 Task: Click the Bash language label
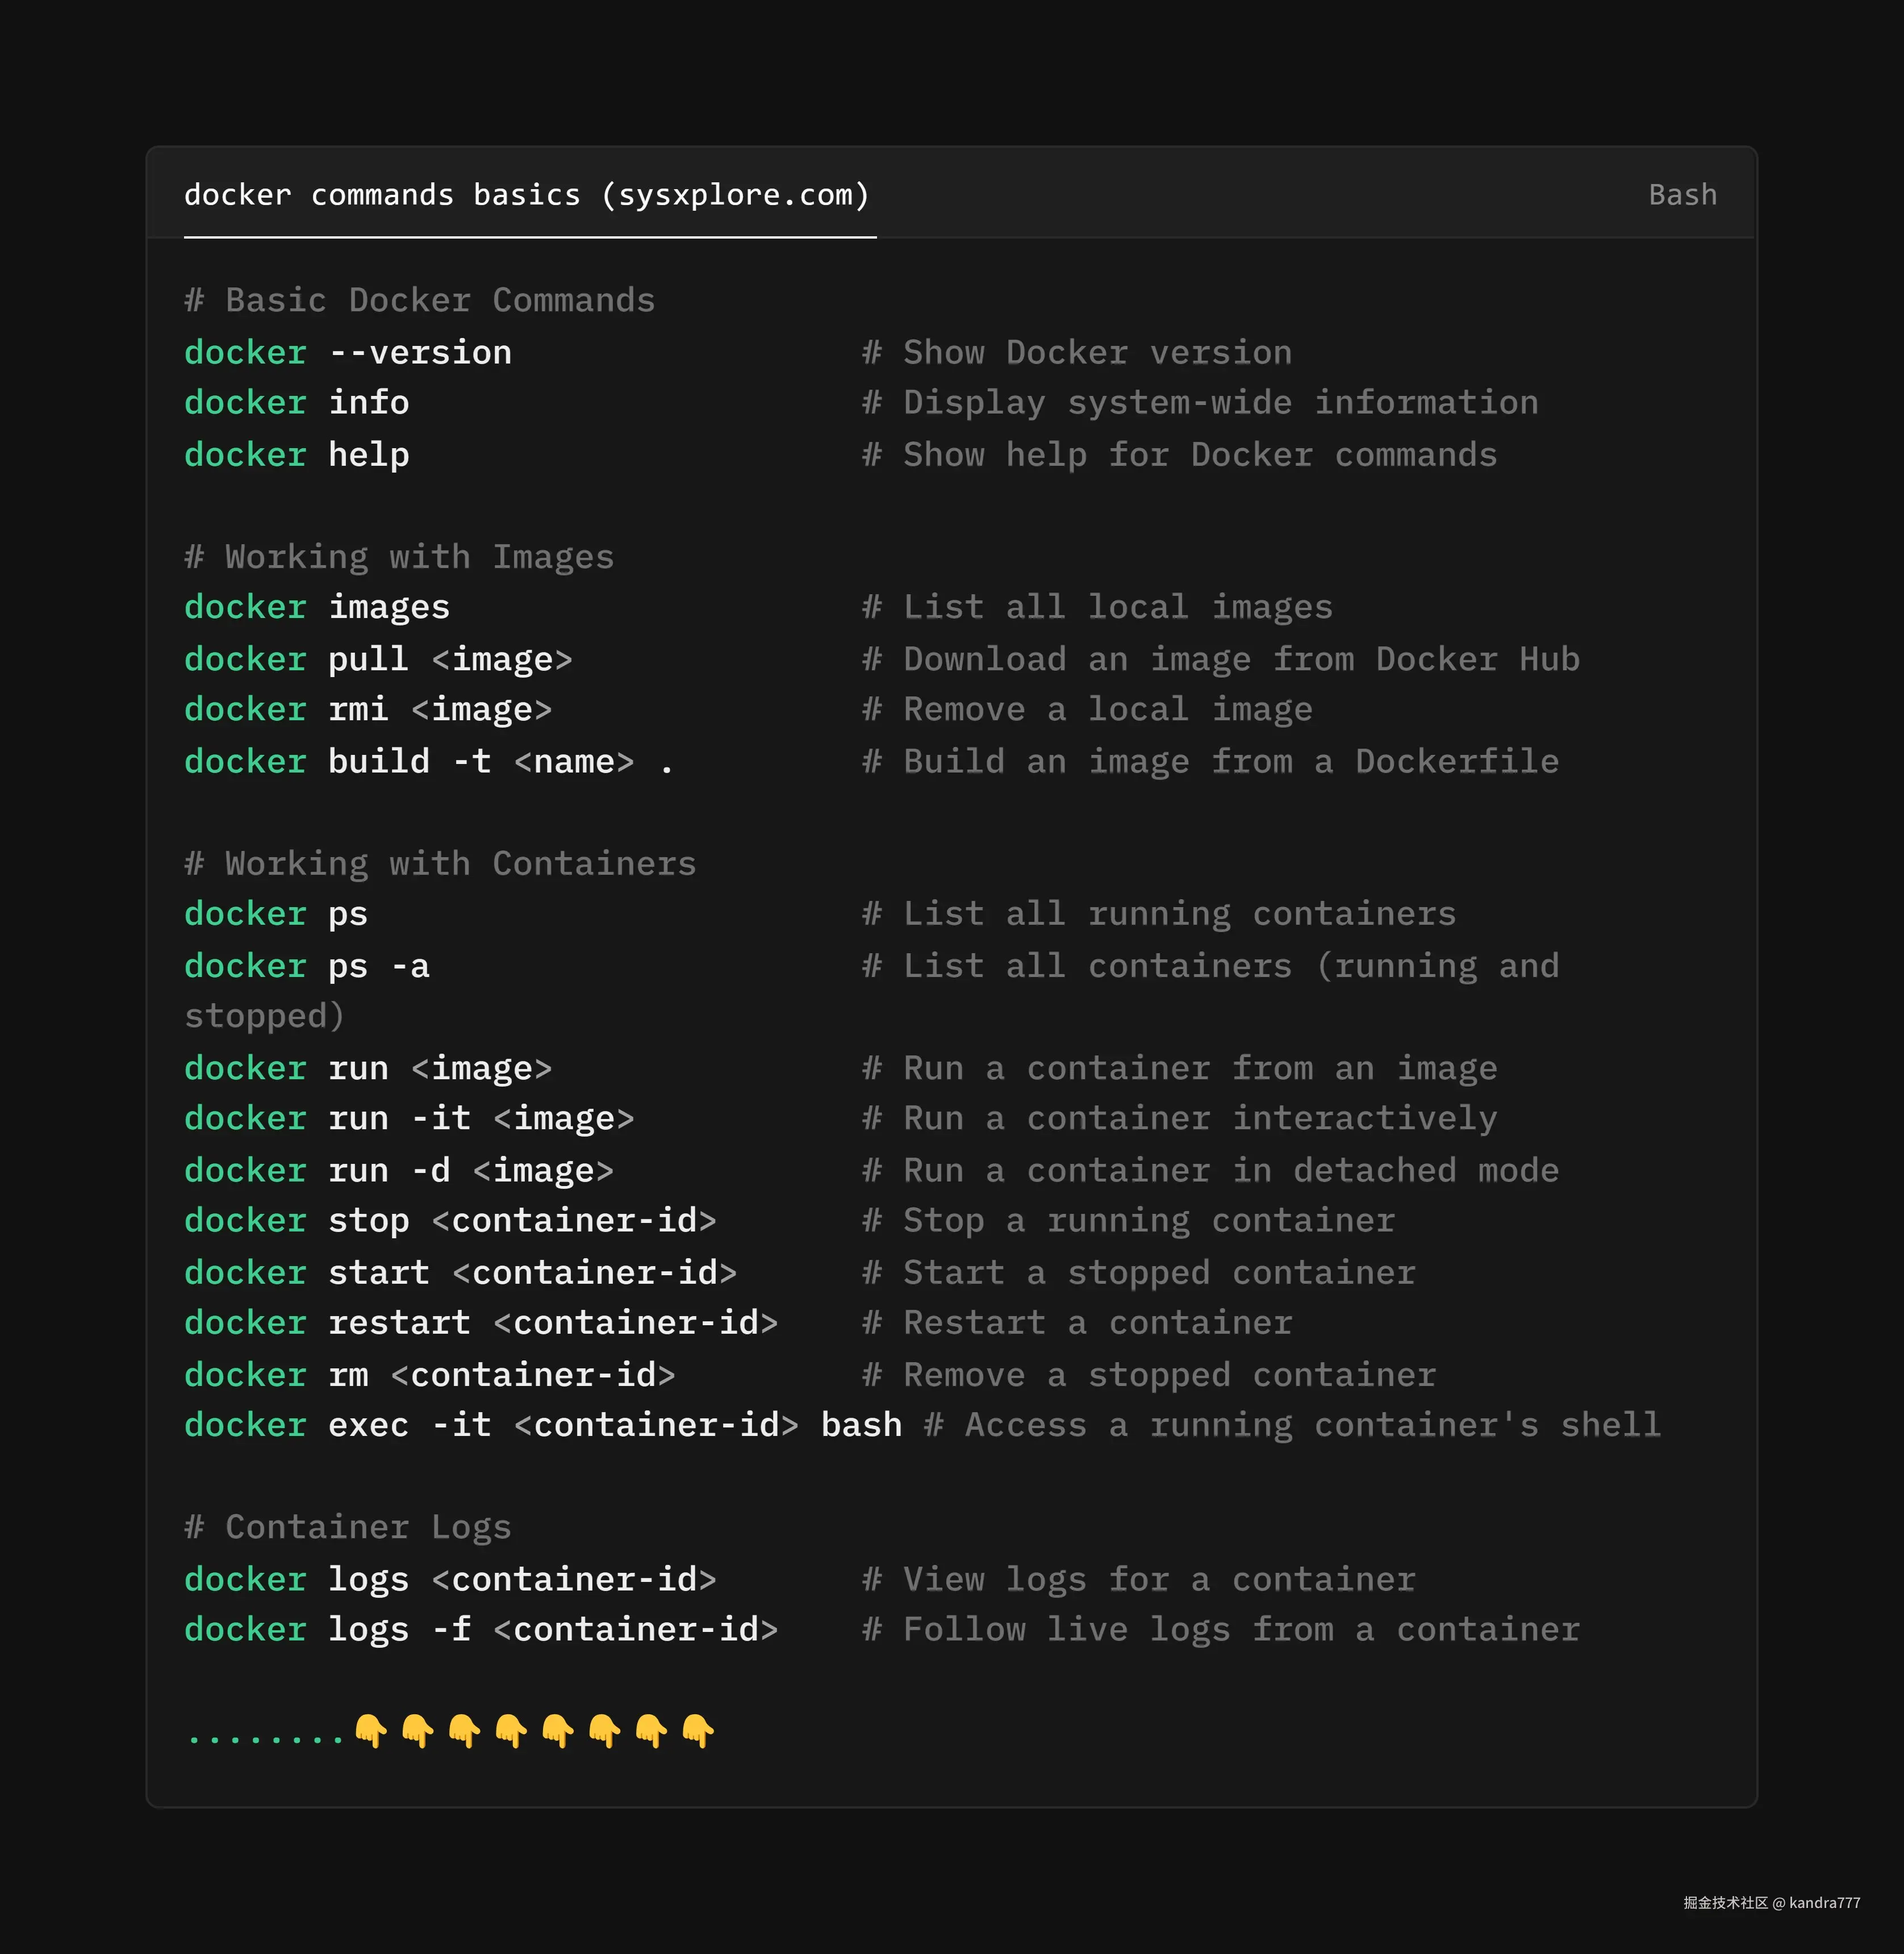1682,195
